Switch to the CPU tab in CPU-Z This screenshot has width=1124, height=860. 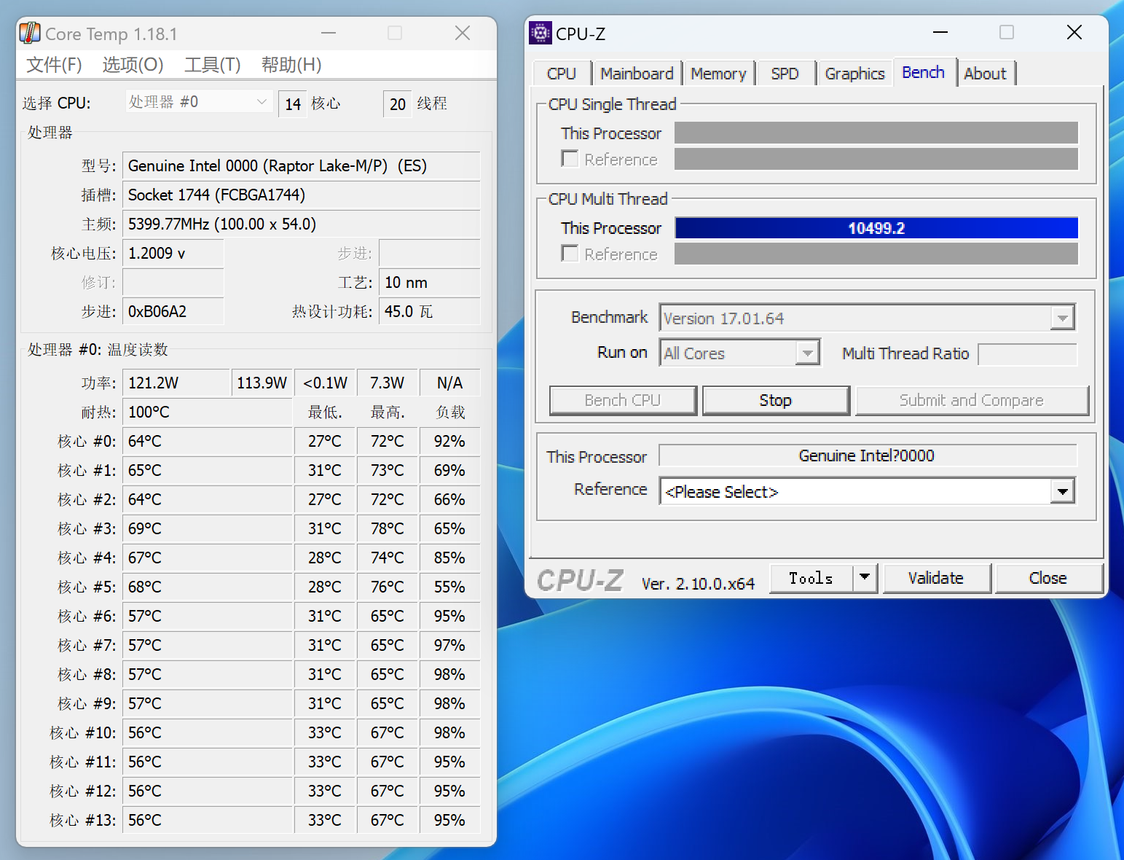coord(561,74)
